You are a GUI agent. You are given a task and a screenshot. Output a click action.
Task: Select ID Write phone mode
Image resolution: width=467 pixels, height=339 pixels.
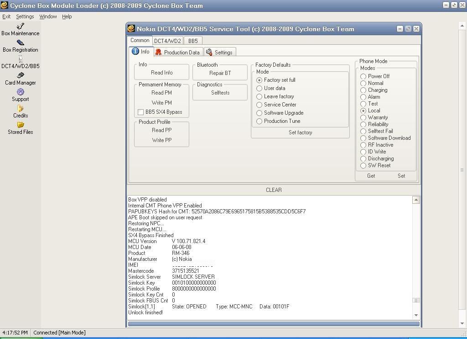(x=363, y=152)
